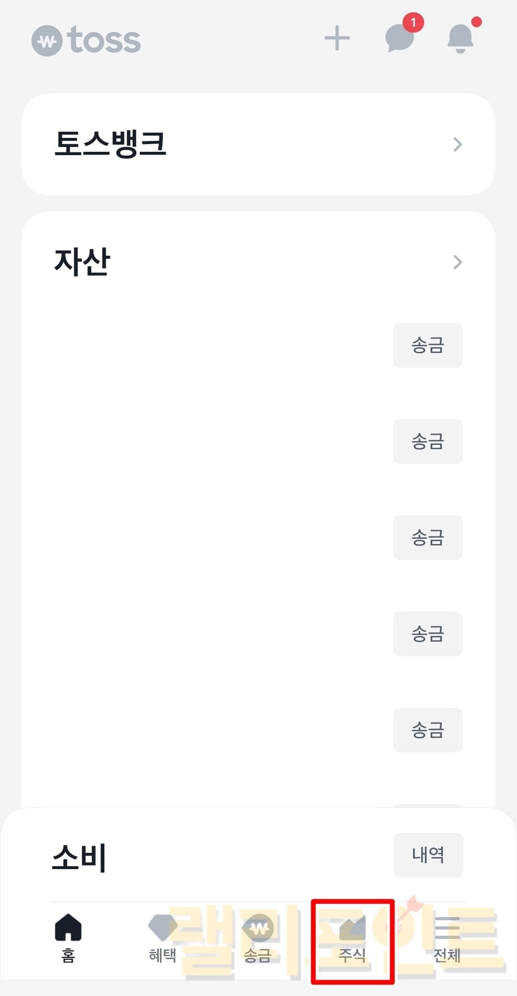Open the 자산 section heading
The height and width of the screenshot is (996, 517).
click(82, 261)
